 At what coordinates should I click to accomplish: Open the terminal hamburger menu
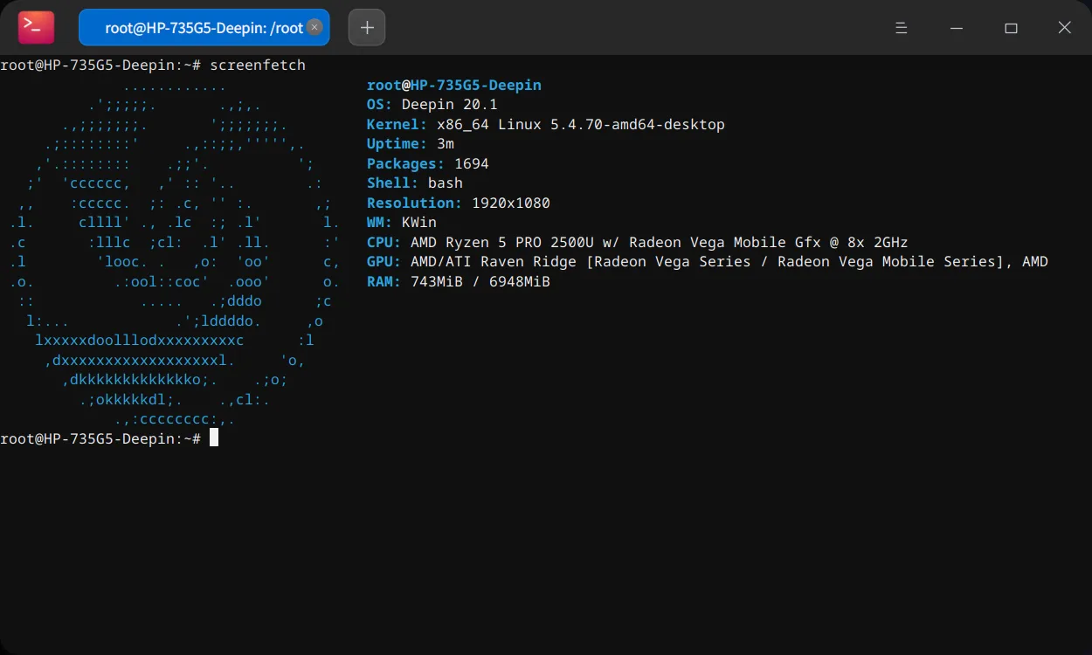coord(902,28)
